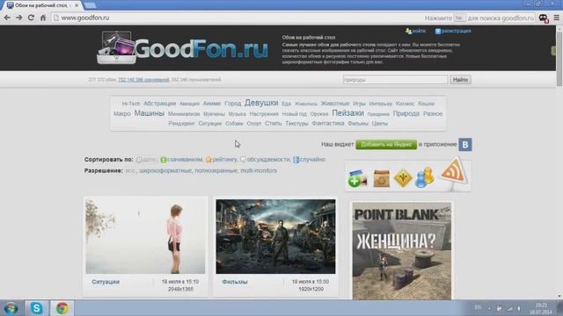Open the Фантастика category
This screenshot has width=563, height=316.
328,123
